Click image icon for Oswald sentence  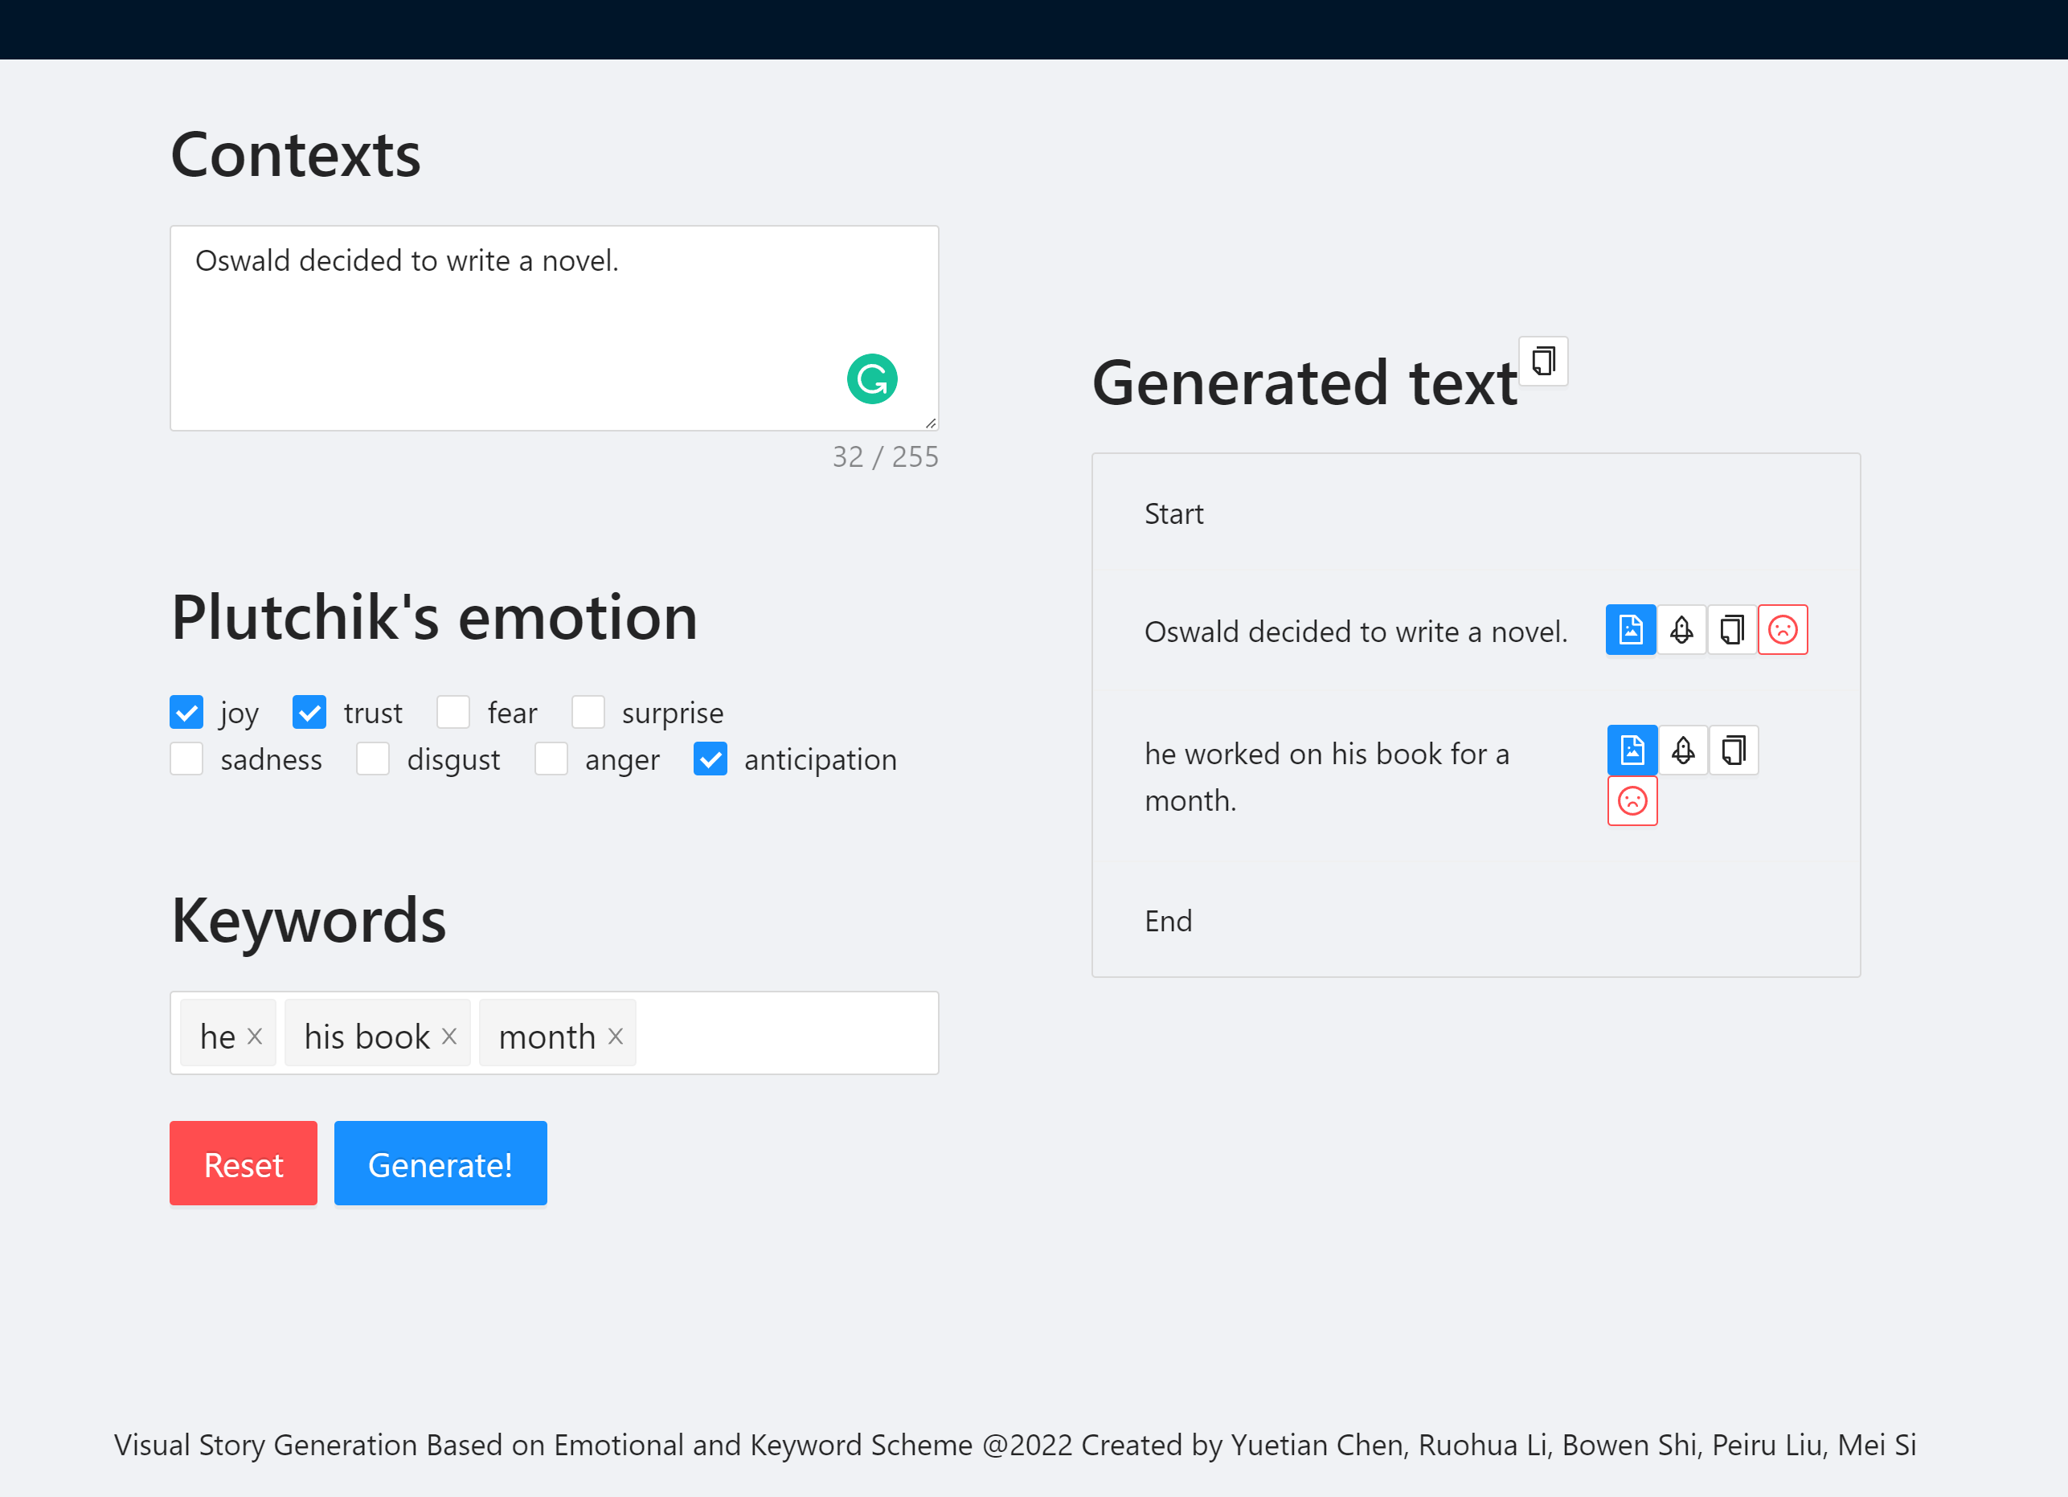click(x=1630, y=629)
